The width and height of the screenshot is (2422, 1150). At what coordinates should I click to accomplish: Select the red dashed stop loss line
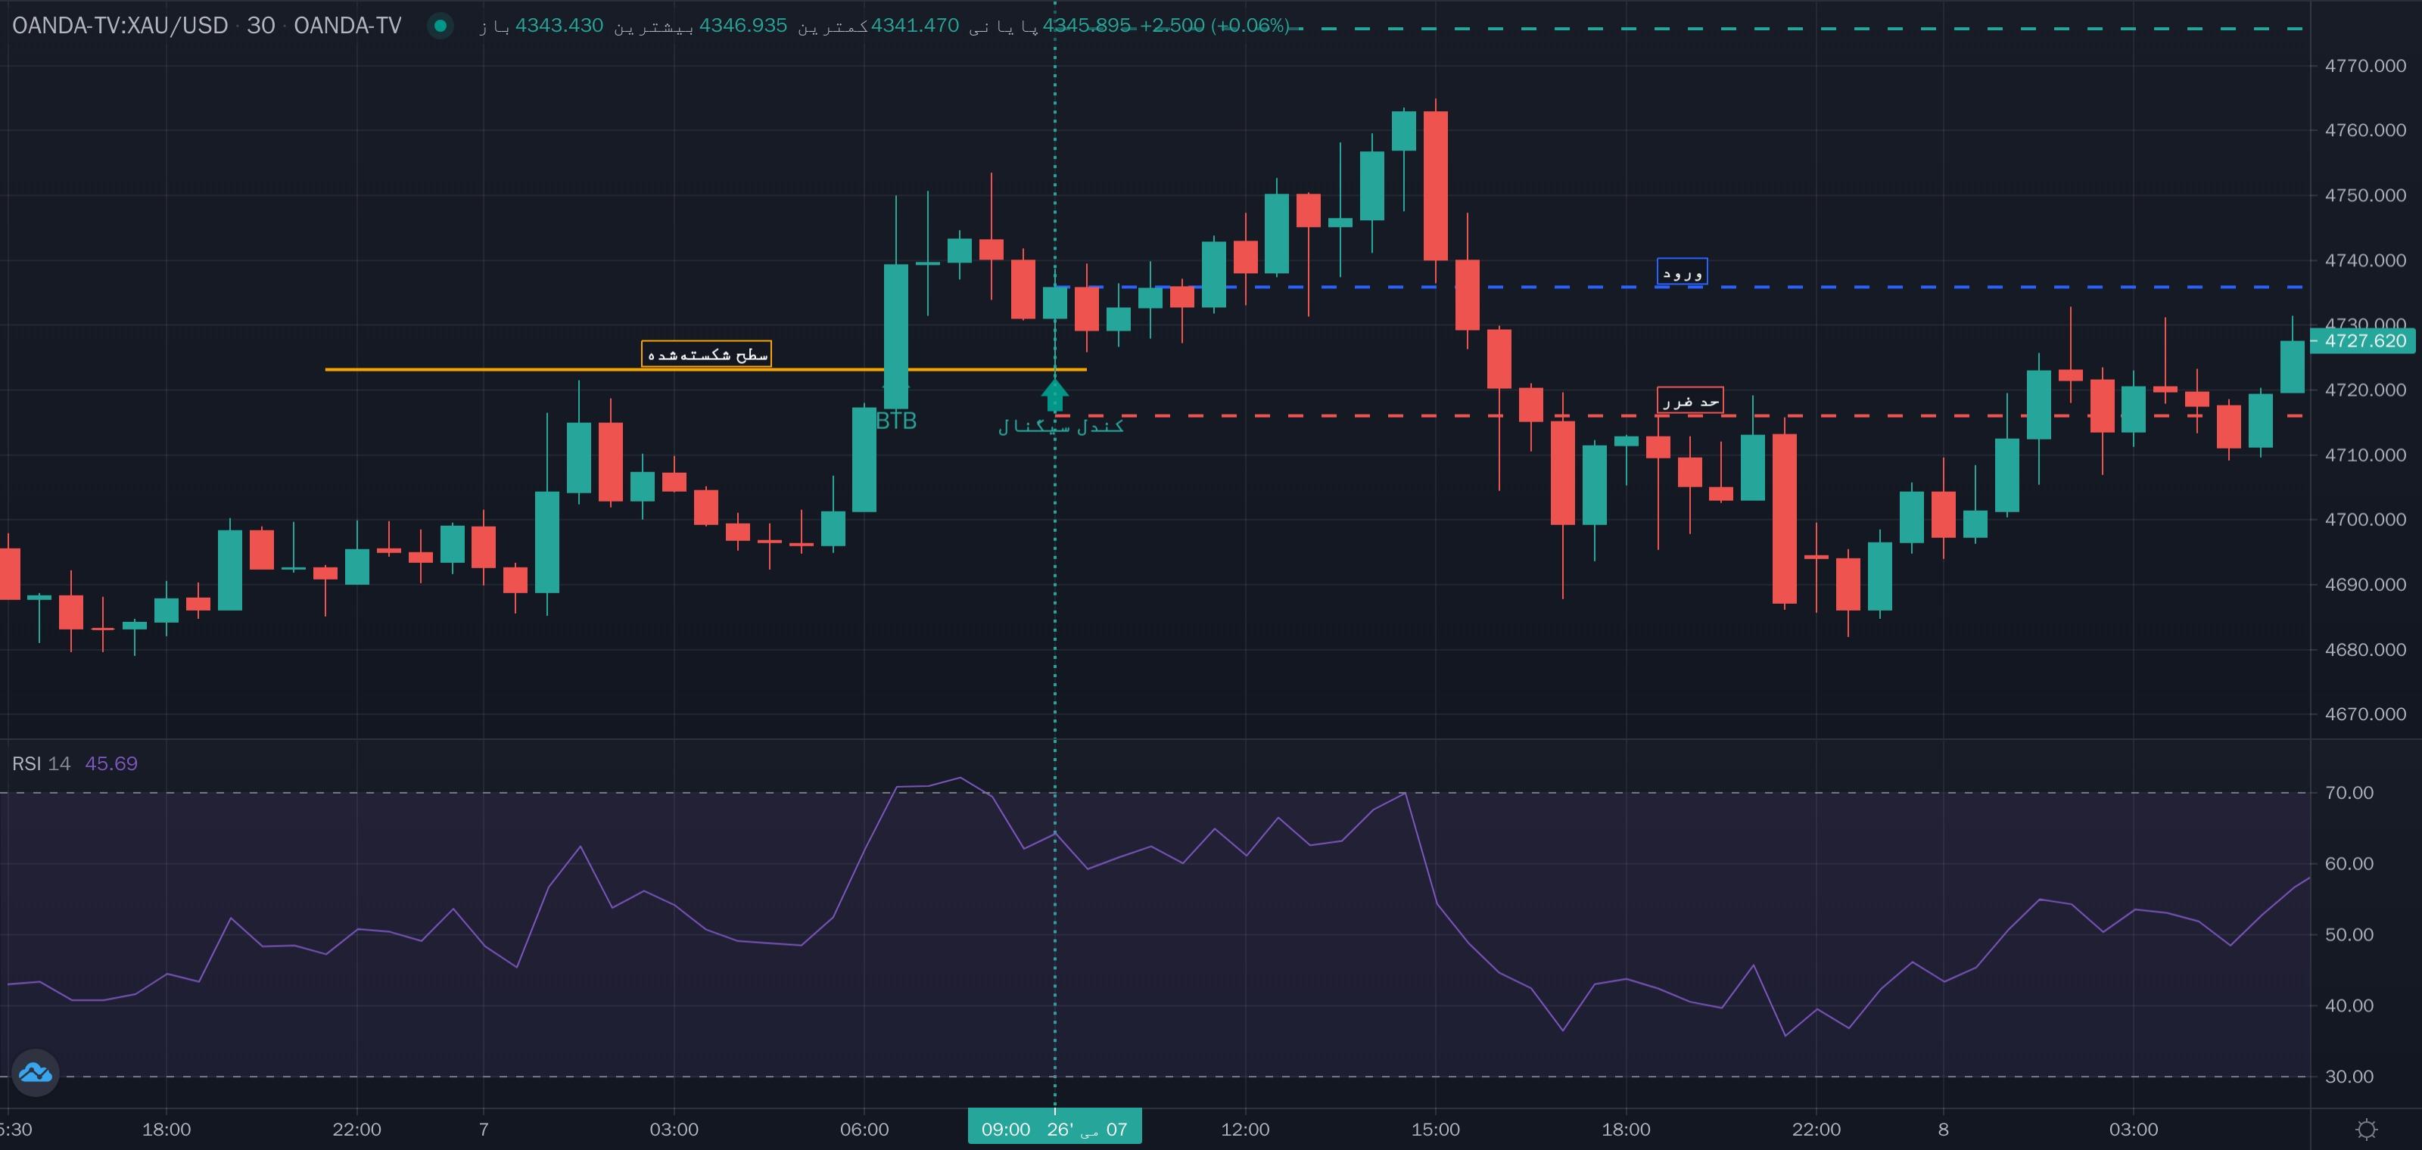click(1680, 415)
